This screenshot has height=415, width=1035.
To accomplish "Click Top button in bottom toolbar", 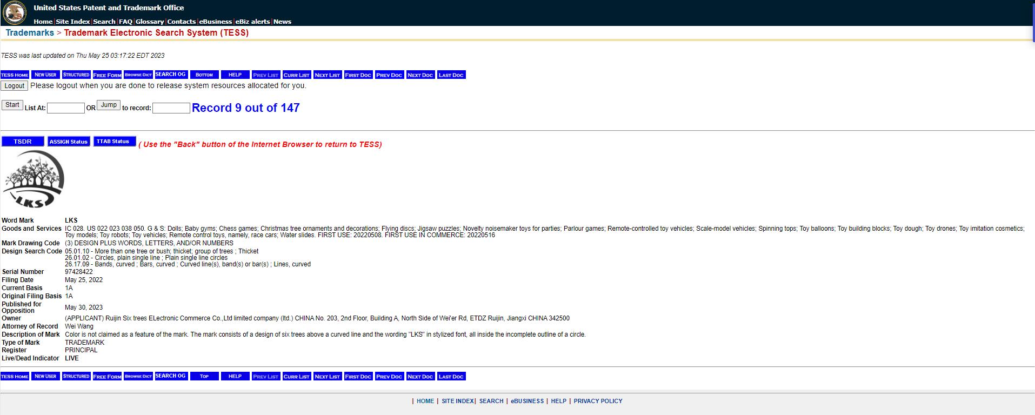I will click(204, 377).
